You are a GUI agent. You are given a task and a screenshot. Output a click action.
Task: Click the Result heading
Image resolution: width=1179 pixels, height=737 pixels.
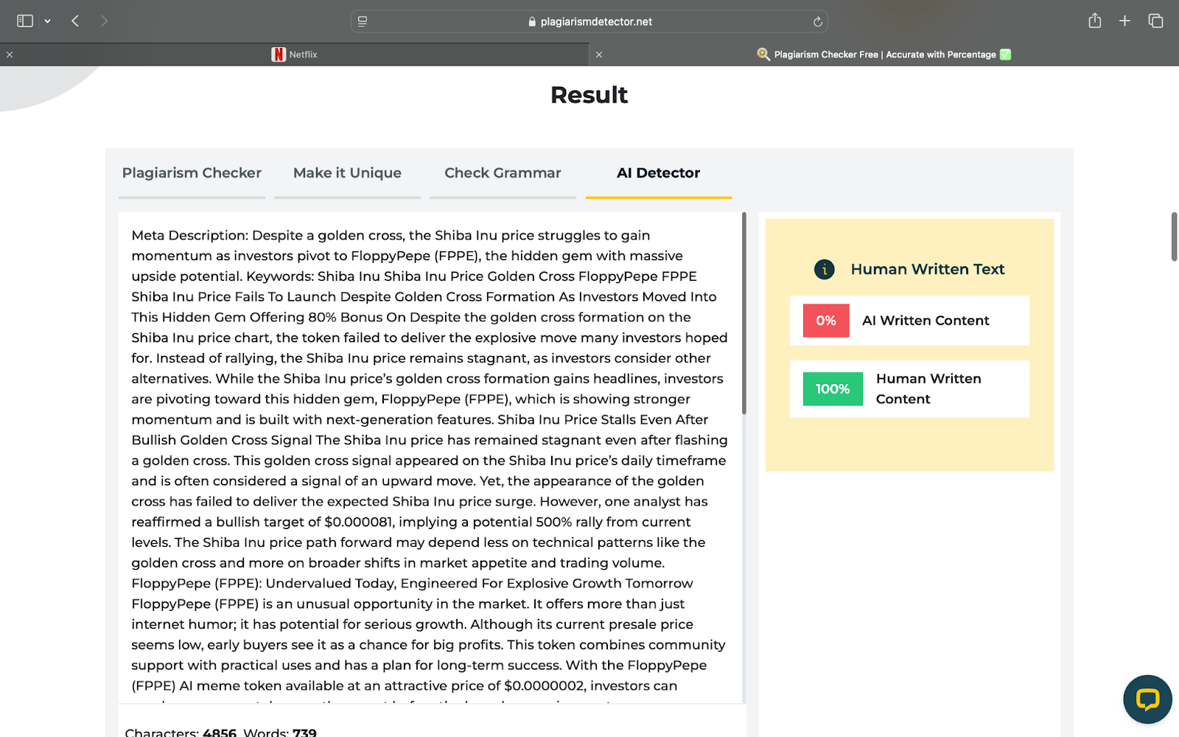(589, 95)
